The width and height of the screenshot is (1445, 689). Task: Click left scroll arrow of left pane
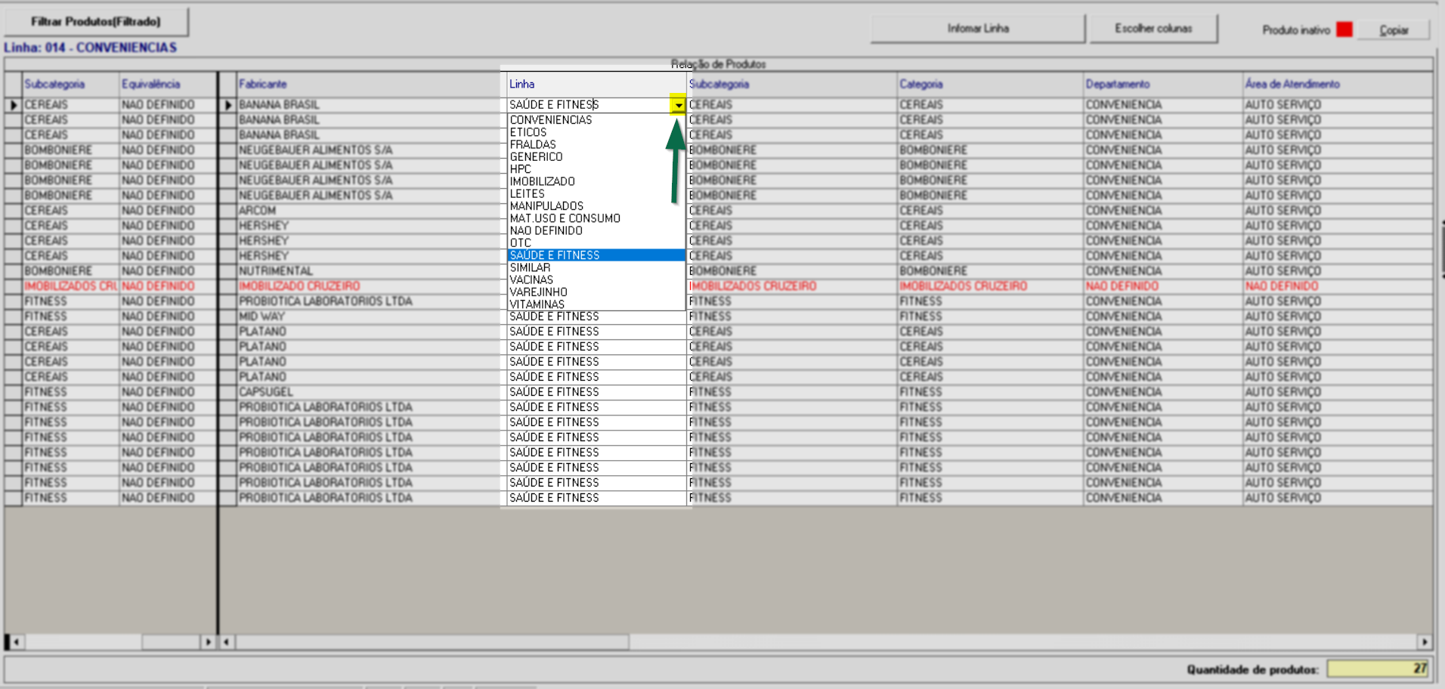click(x=16, y=642)
